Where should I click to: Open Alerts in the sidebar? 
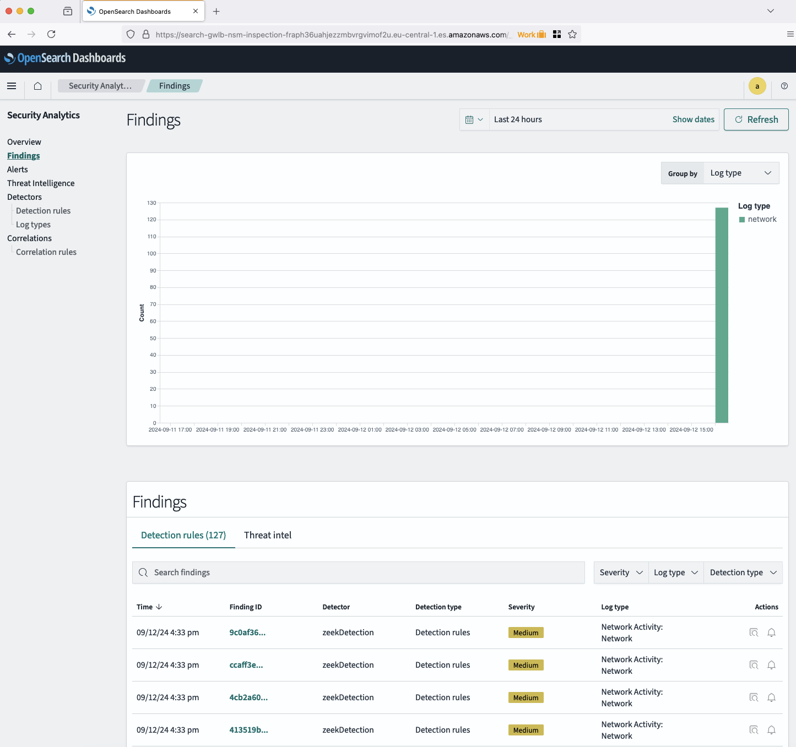coord(18,170)
